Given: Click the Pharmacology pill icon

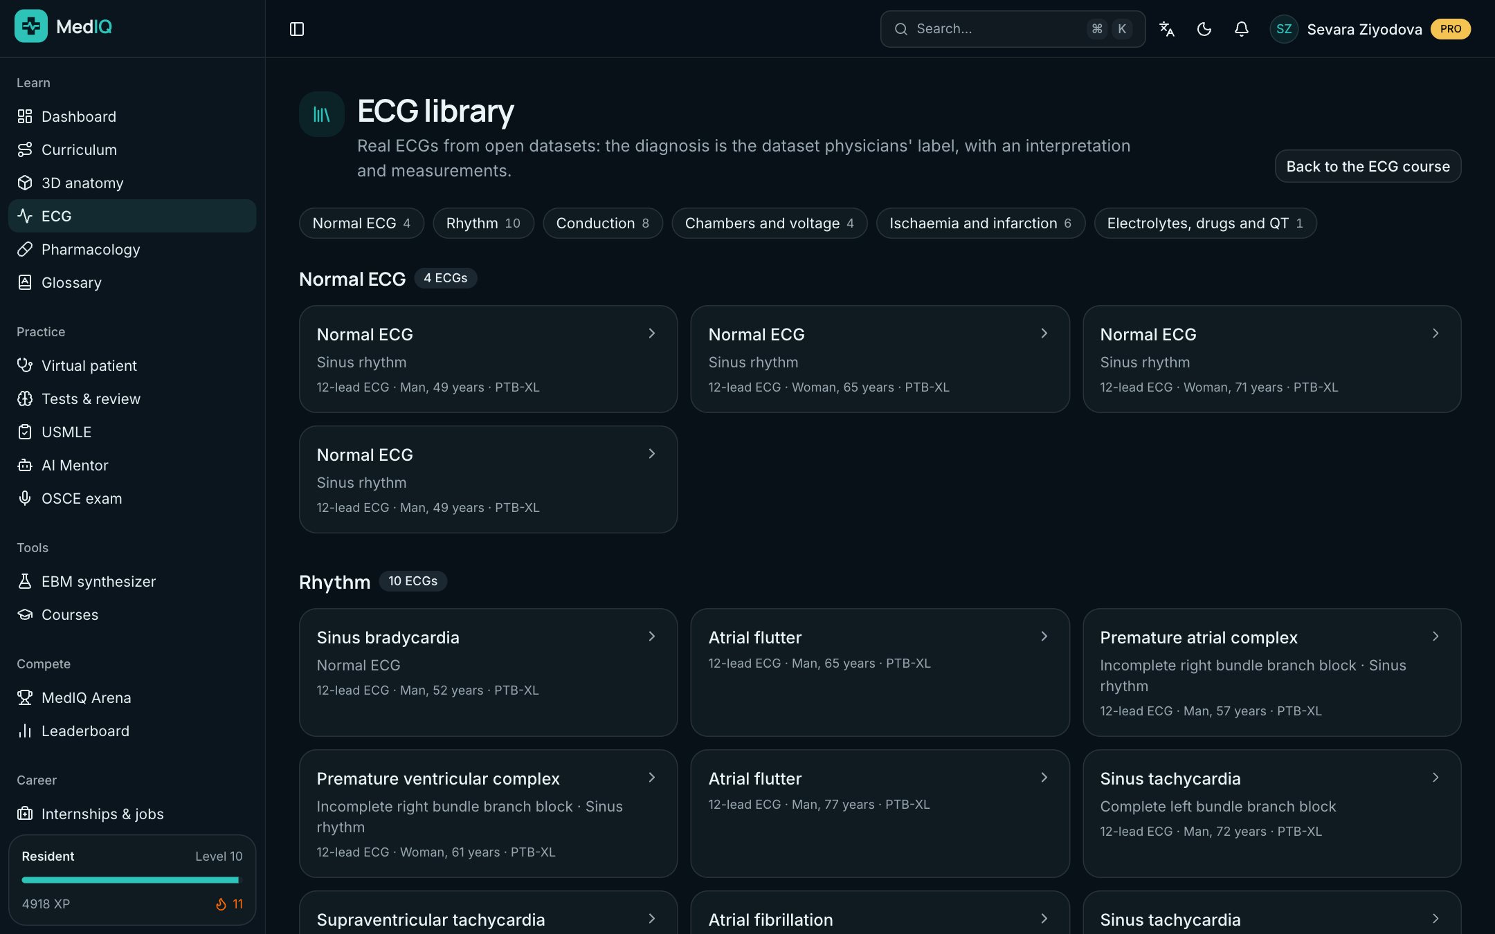Looking at the screenshot, I should [x=25, y=249].
